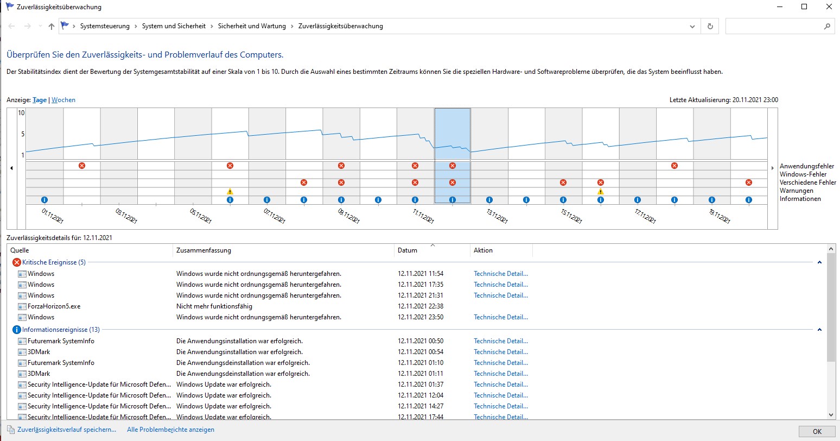Move chart to later dates with right arrow
This screenshot has height=441, width=840.
tap(773, 168)
